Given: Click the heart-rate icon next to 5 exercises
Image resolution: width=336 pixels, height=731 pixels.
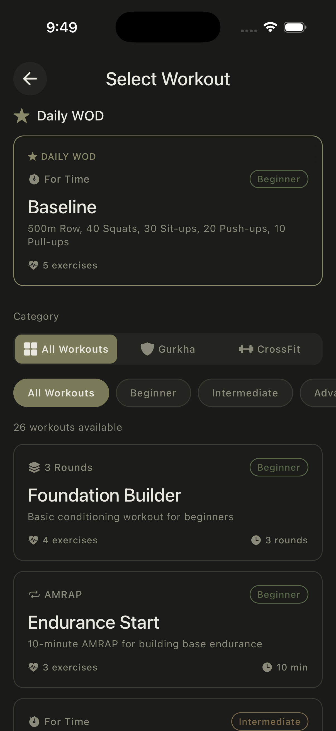Looking at the screenshot, I should pos(33,265).
